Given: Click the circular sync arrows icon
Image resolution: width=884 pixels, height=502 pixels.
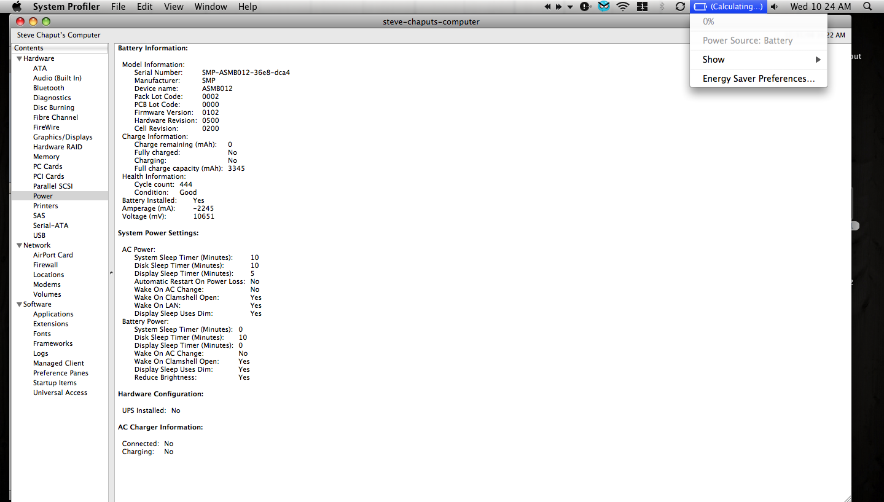Looking at the screenshot, I should click(x=680, y=7).
